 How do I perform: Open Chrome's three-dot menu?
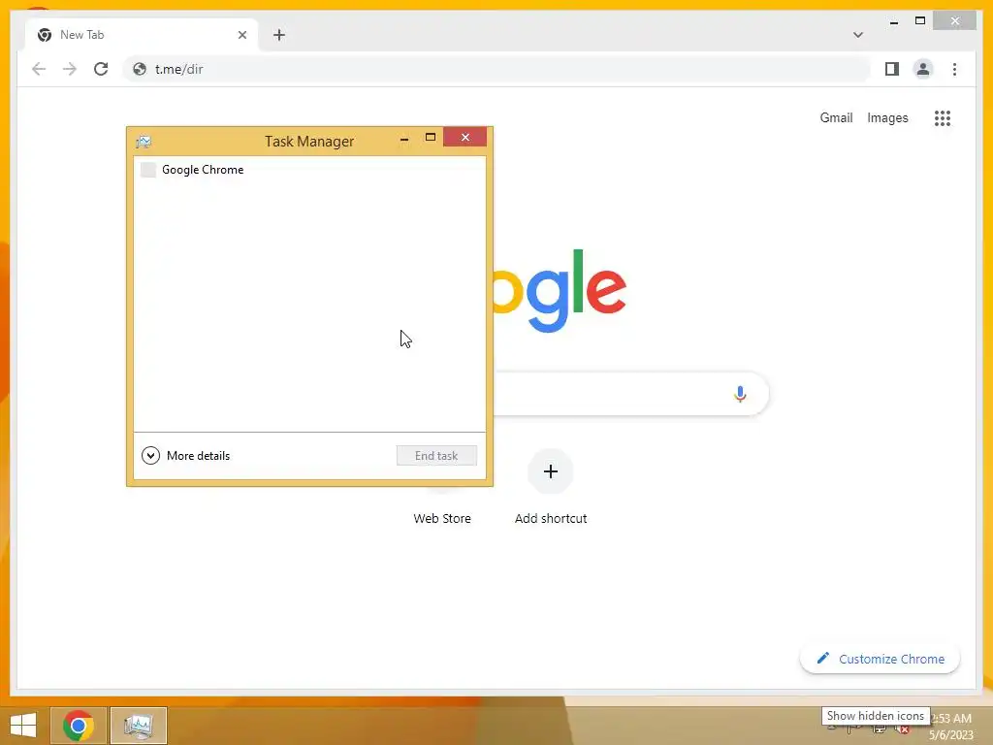pos(954,69)
